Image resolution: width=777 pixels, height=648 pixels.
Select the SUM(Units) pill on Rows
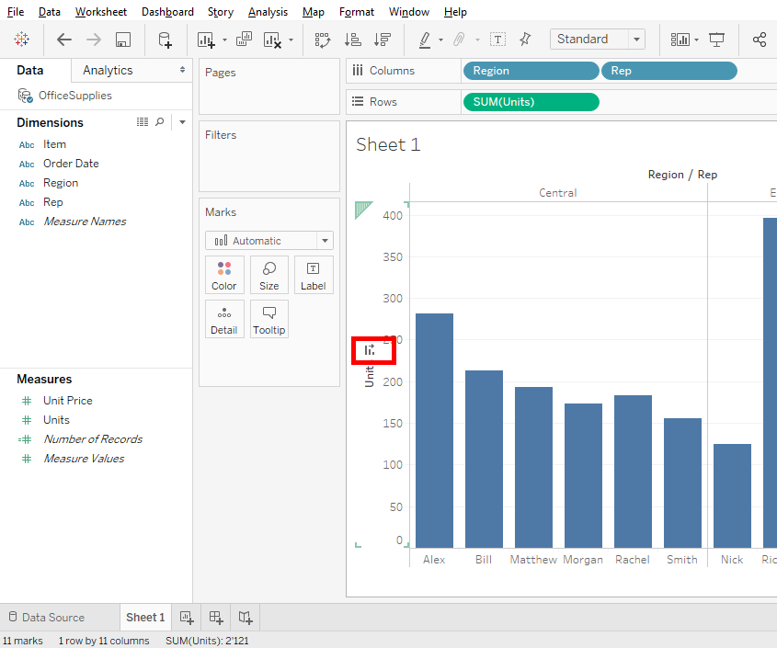531,102
